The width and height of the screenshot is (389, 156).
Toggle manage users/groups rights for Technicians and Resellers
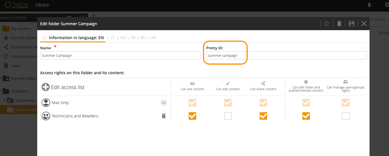pyautogui.click(x=346, y=116)
